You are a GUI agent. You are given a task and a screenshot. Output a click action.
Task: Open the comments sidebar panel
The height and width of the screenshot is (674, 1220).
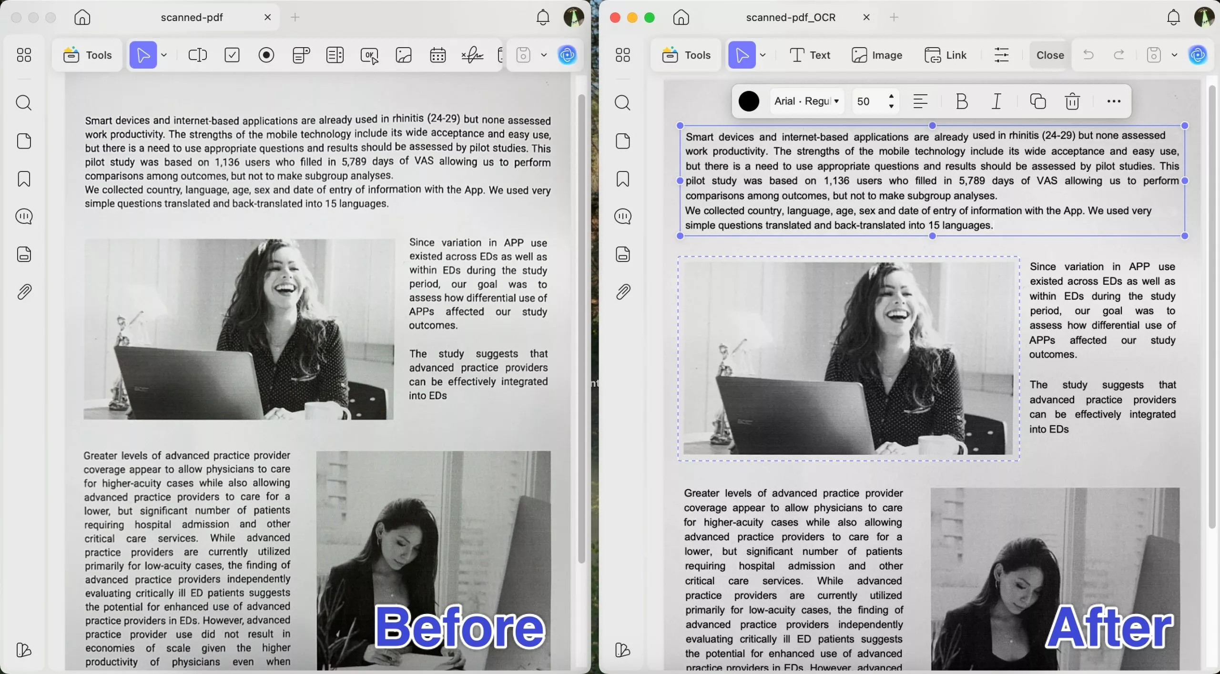point(23,216)
